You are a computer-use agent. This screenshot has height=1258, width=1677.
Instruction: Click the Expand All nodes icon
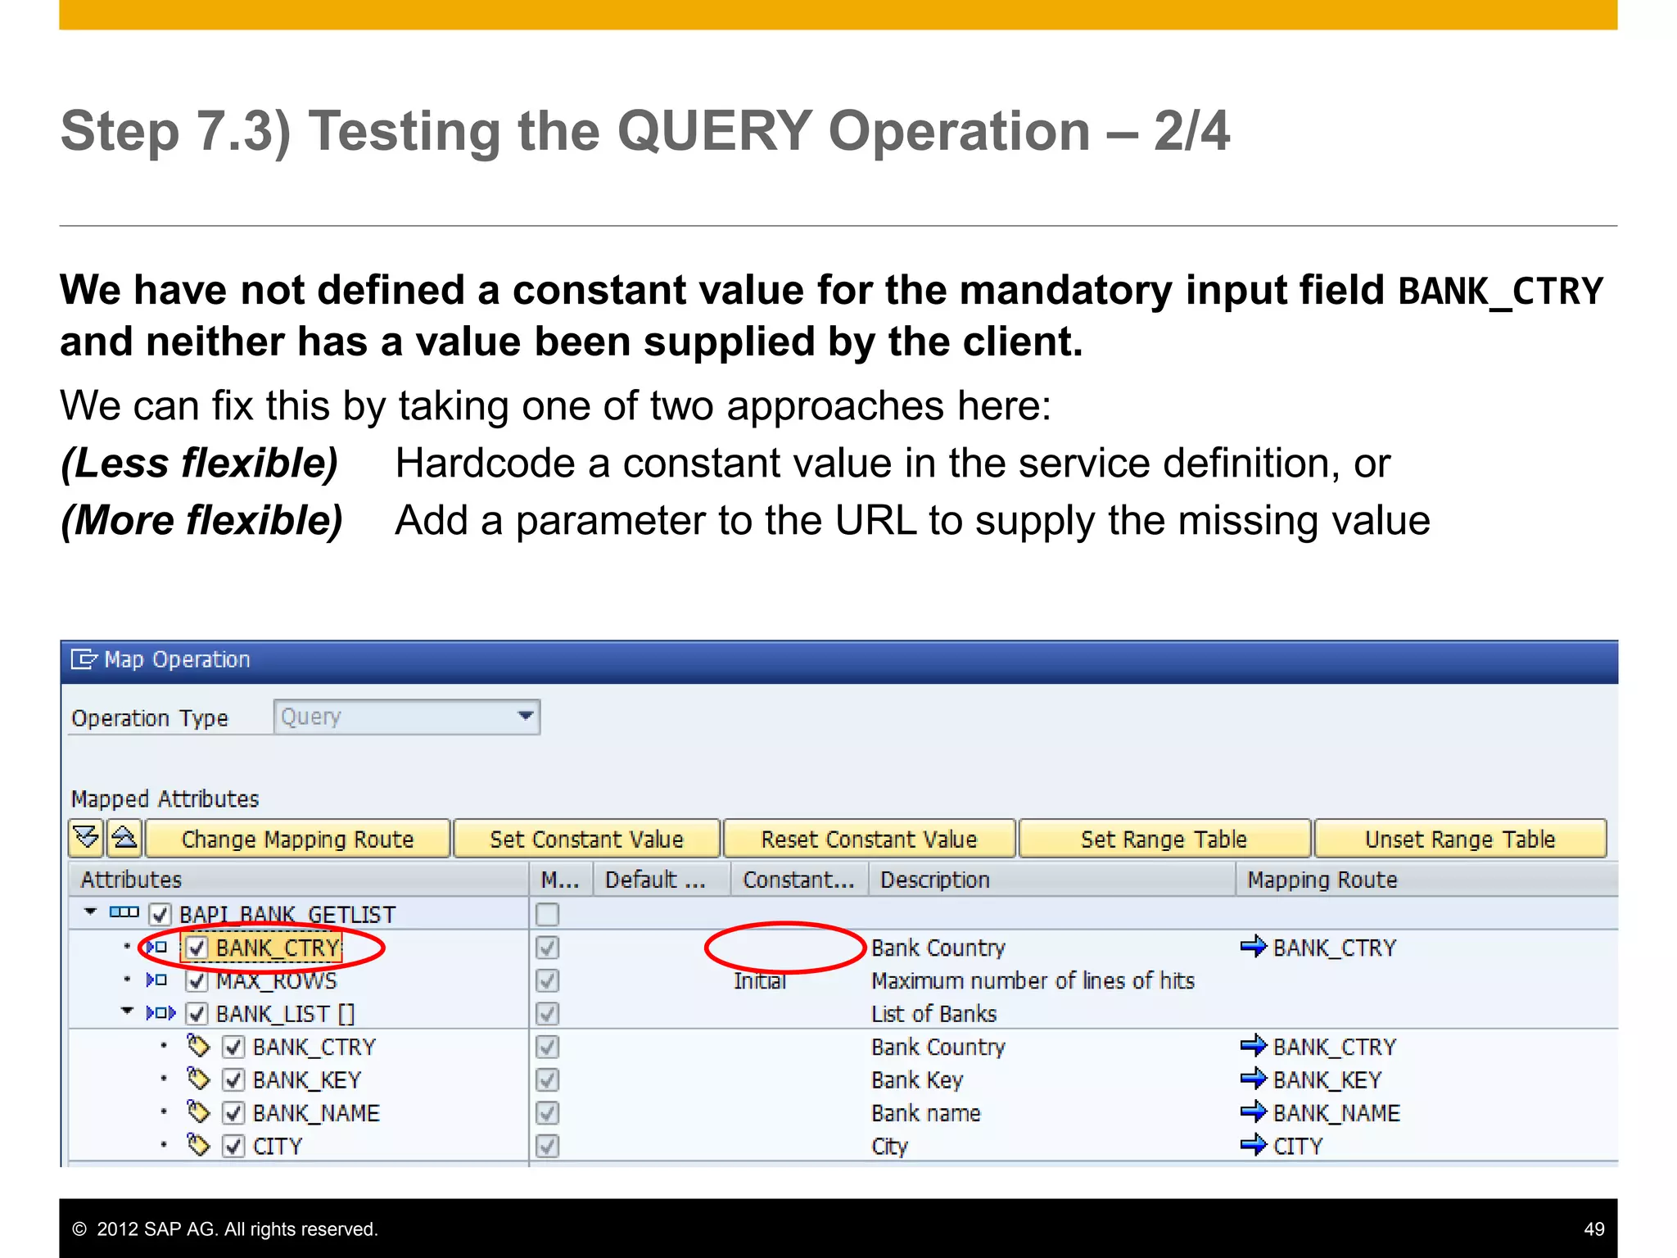[87, 838]
